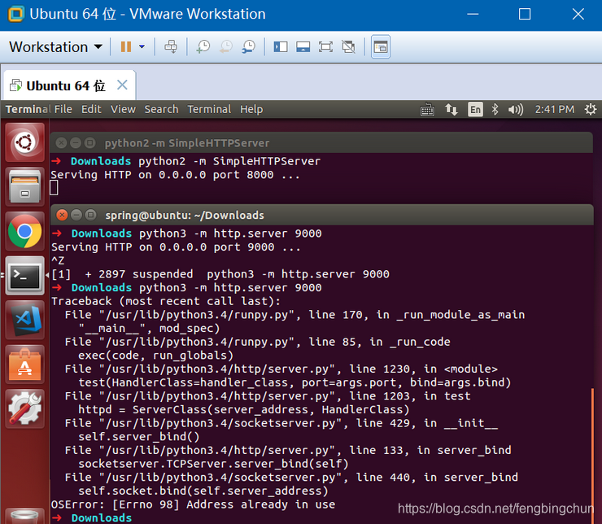Open the Bluetooth indicator
The image size is (602, 524).
pyautogui.click(x=495, y=110)
